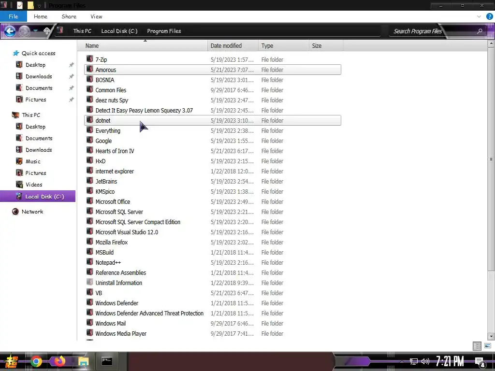Open pinned Documents under Quick access
Image resolution: width=495 pixels, height=371 pixels.
(x=39, y=88)
